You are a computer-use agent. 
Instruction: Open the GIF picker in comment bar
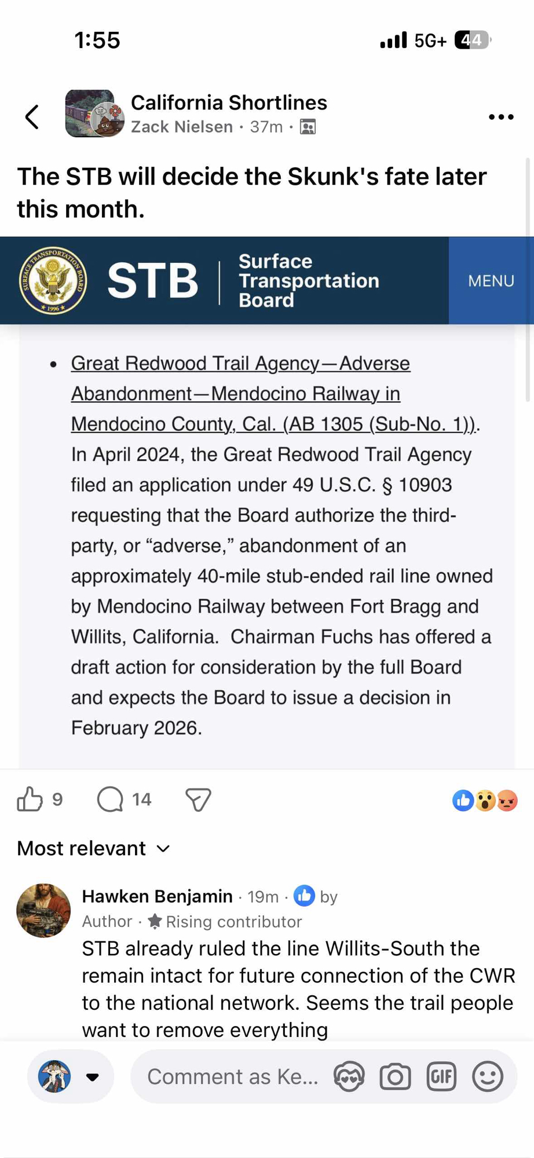[x=441, y=1077]
